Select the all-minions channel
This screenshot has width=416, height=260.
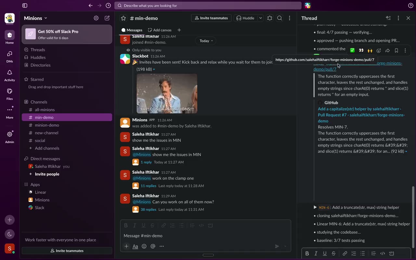coord(67,110)
